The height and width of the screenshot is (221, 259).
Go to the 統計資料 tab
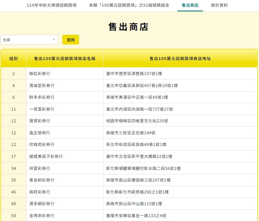pos(219,5)
